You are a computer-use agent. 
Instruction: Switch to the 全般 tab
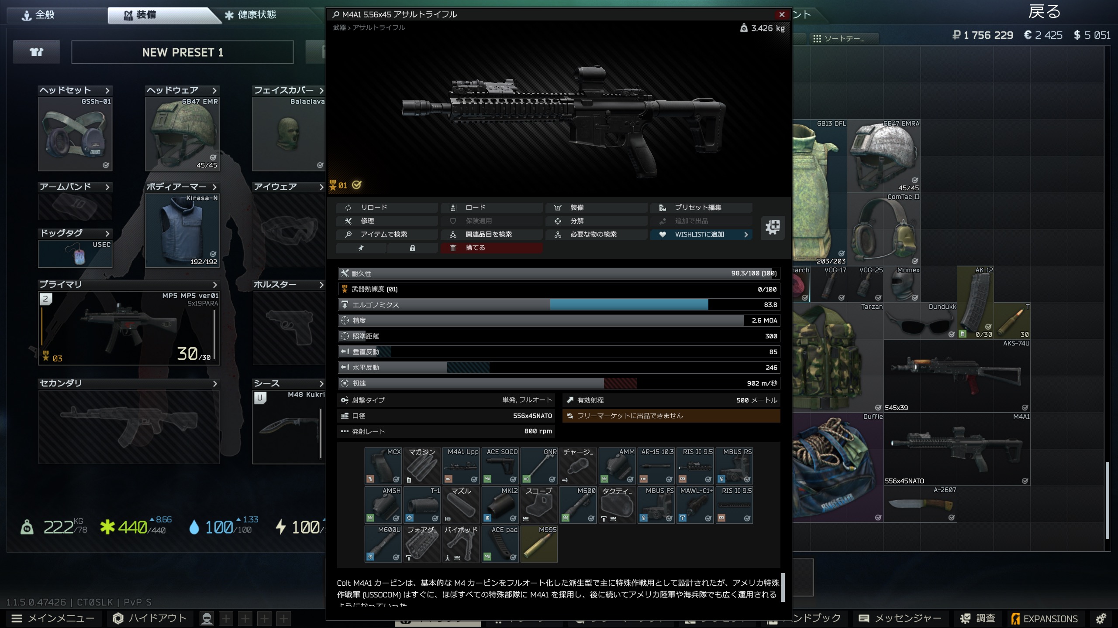click(x=38, y=15)
